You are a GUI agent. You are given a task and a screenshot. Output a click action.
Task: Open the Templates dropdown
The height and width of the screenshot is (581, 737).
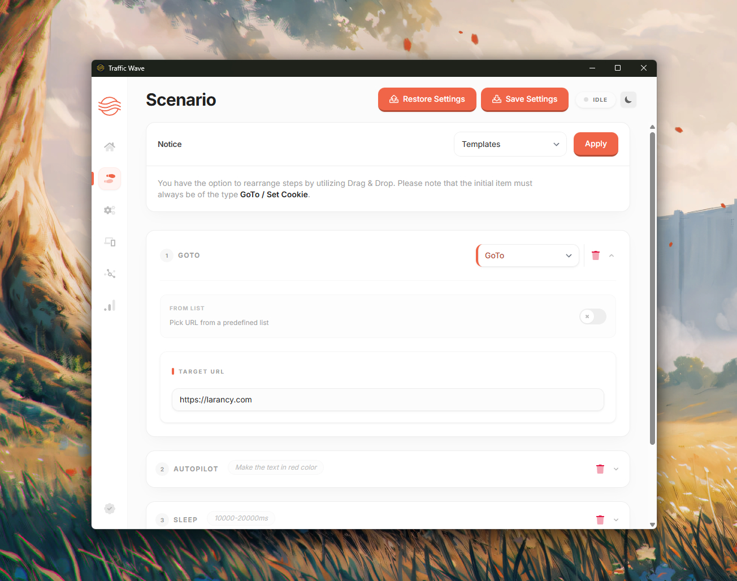pyautogui.click(x=510, y=144)
